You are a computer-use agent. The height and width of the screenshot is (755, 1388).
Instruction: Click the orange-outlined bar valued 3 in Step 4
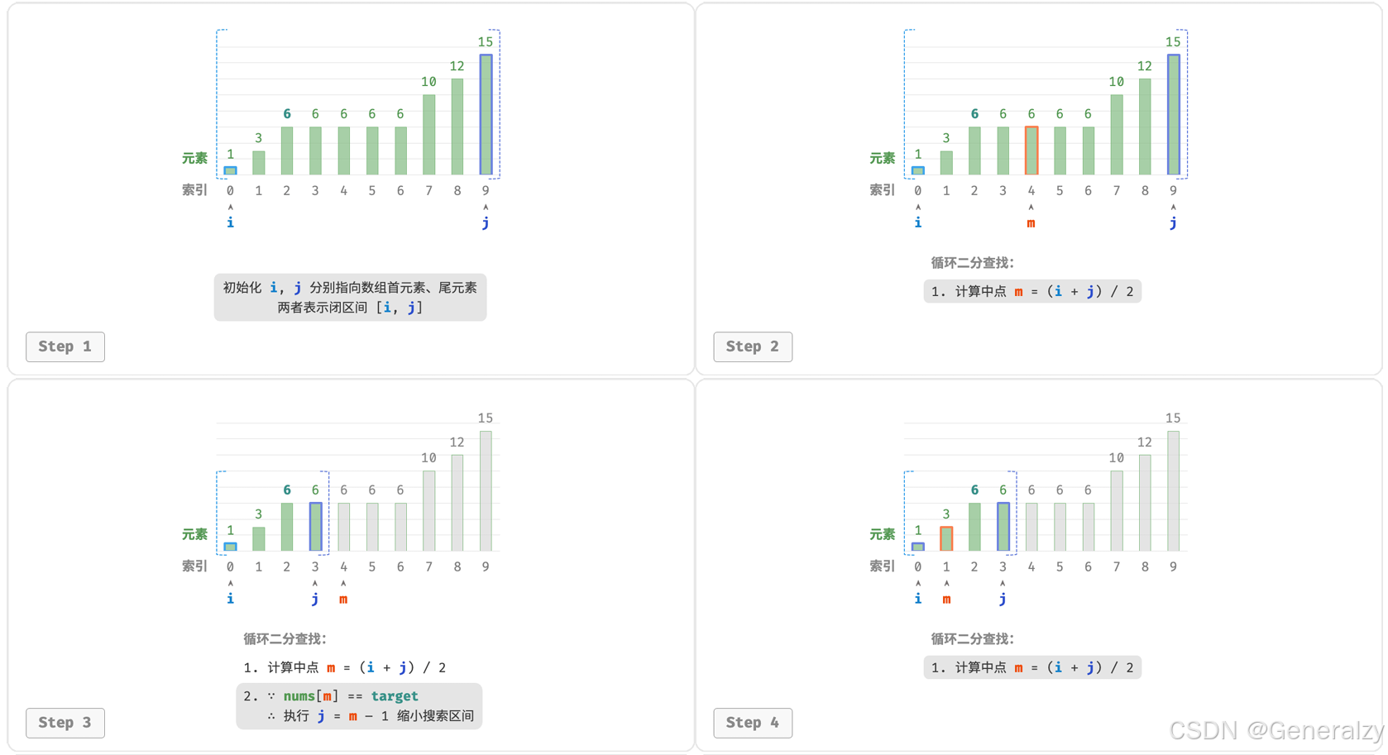tap(946, 539)
